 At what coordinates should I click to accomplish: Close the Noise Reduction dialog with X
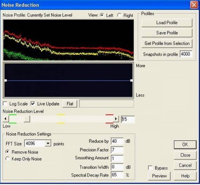coord(194,5)
